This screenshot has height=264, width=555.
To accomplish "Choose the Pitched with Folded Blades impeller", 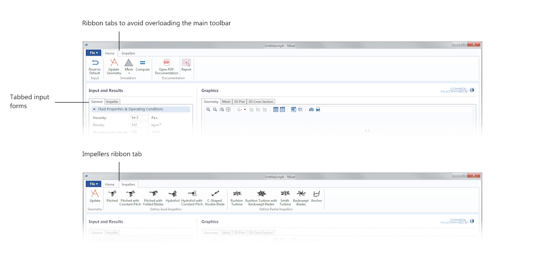I will (x=154, y=198).
